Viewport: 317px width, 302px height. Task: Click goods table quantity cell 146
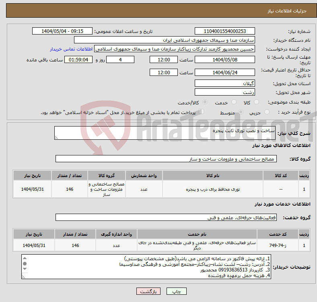pos(70,189)
